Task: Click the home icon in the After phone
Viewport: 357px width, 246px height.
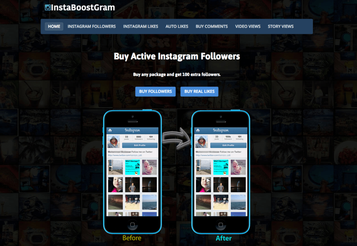Action: (198, 130)
